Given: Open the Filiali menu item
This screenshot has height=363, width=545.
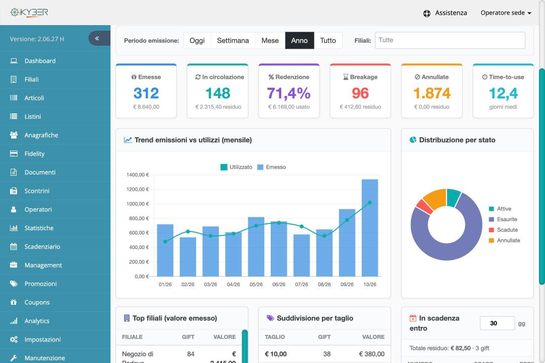Looking at the screenshot, I should coord(55,79).
